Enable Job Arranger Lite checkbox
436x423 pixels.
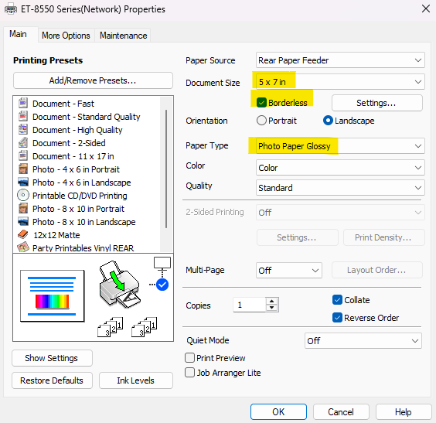189,373
